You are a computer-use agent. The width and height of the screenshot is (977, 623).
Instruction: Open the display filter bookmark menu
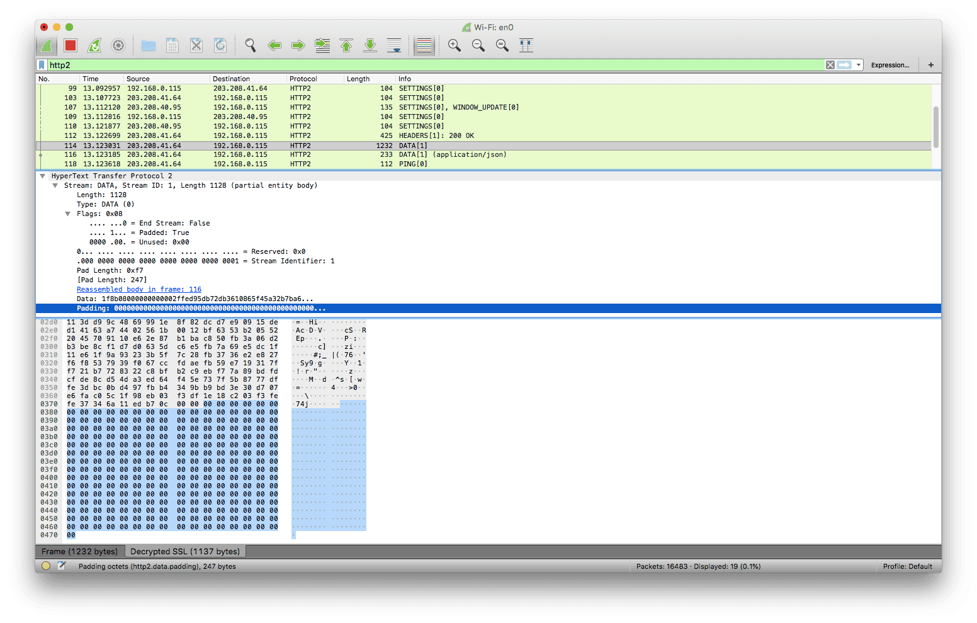(42, 65)
